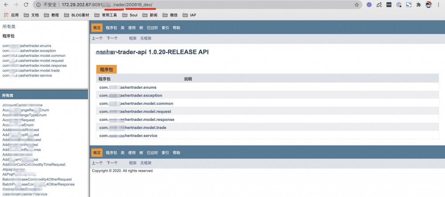This screenshot has width=445, height=197.
Task: Open the class ending in 4OtherResponse
Action: (38, 184)
